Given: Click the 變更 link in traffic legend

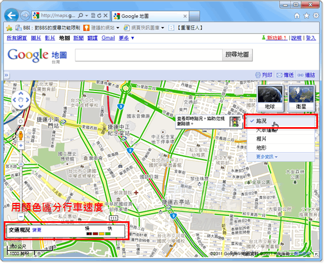Looking at the screenshot, I should 37,230.
